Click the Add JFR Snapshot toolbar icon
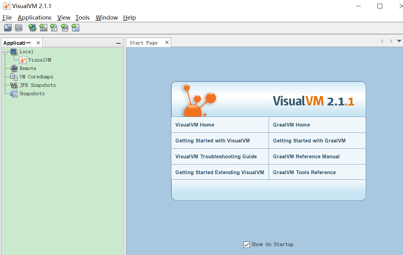Image resolution: width=403 pixels, height=255 pixels. 65,28
